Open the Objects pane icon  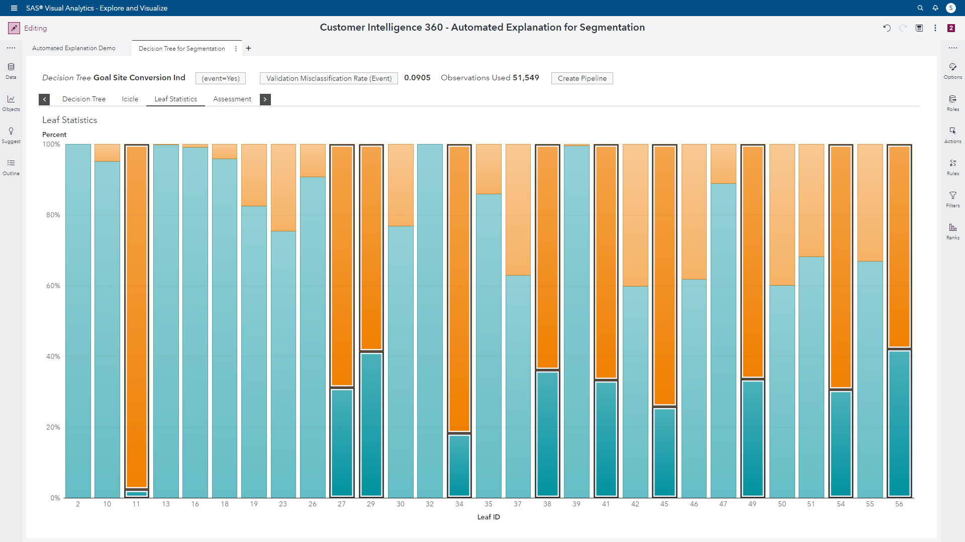tap(11, 99)
